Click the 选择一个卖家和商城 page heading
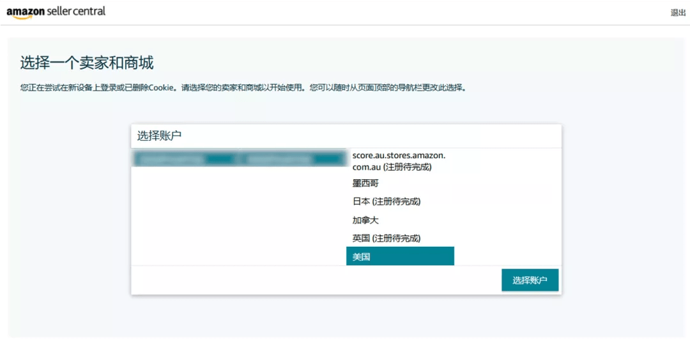The height and width of the screenshot is (343, 690). pos(87,63)
